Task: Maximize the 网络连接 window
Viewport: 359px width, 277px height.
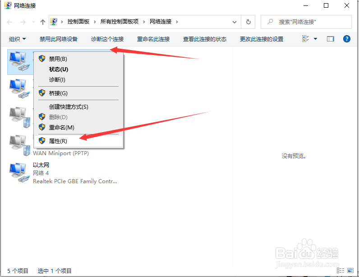Action: coord(326,5)
